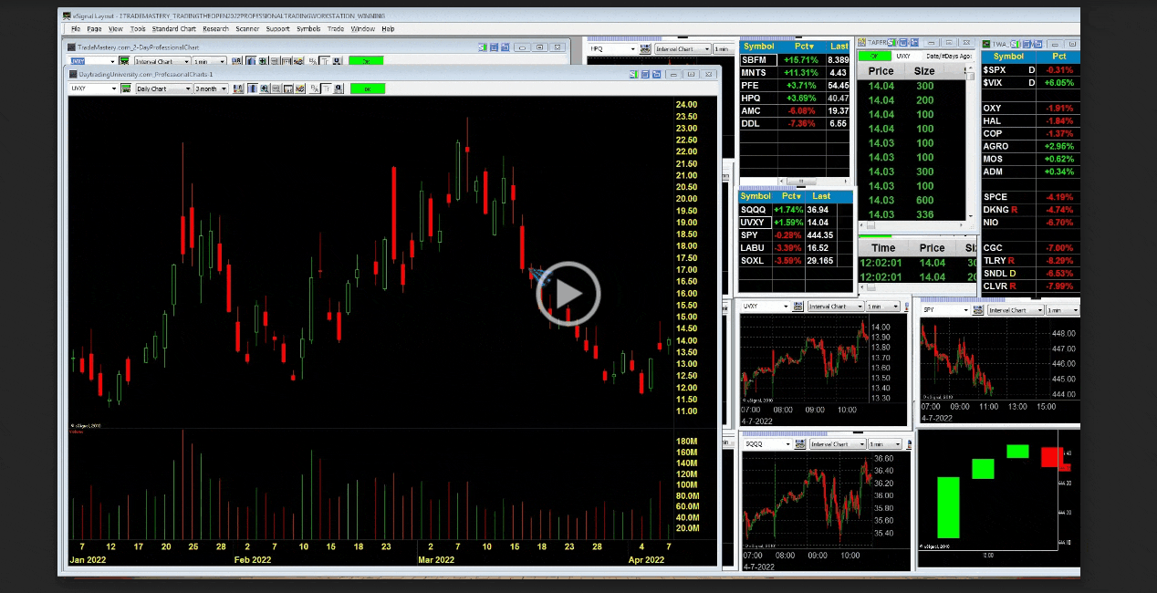
Task: Click the UVXY symbol field in the TAPER window
Action: [911, 56]
